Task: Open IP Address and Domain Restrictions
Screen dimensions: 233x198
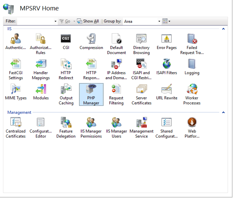Action: [x=116, y=69]
